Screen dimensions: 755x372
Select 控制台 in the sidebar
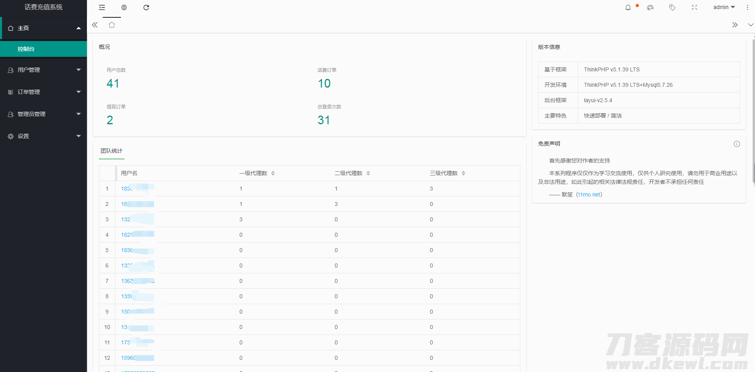[26, 49]
